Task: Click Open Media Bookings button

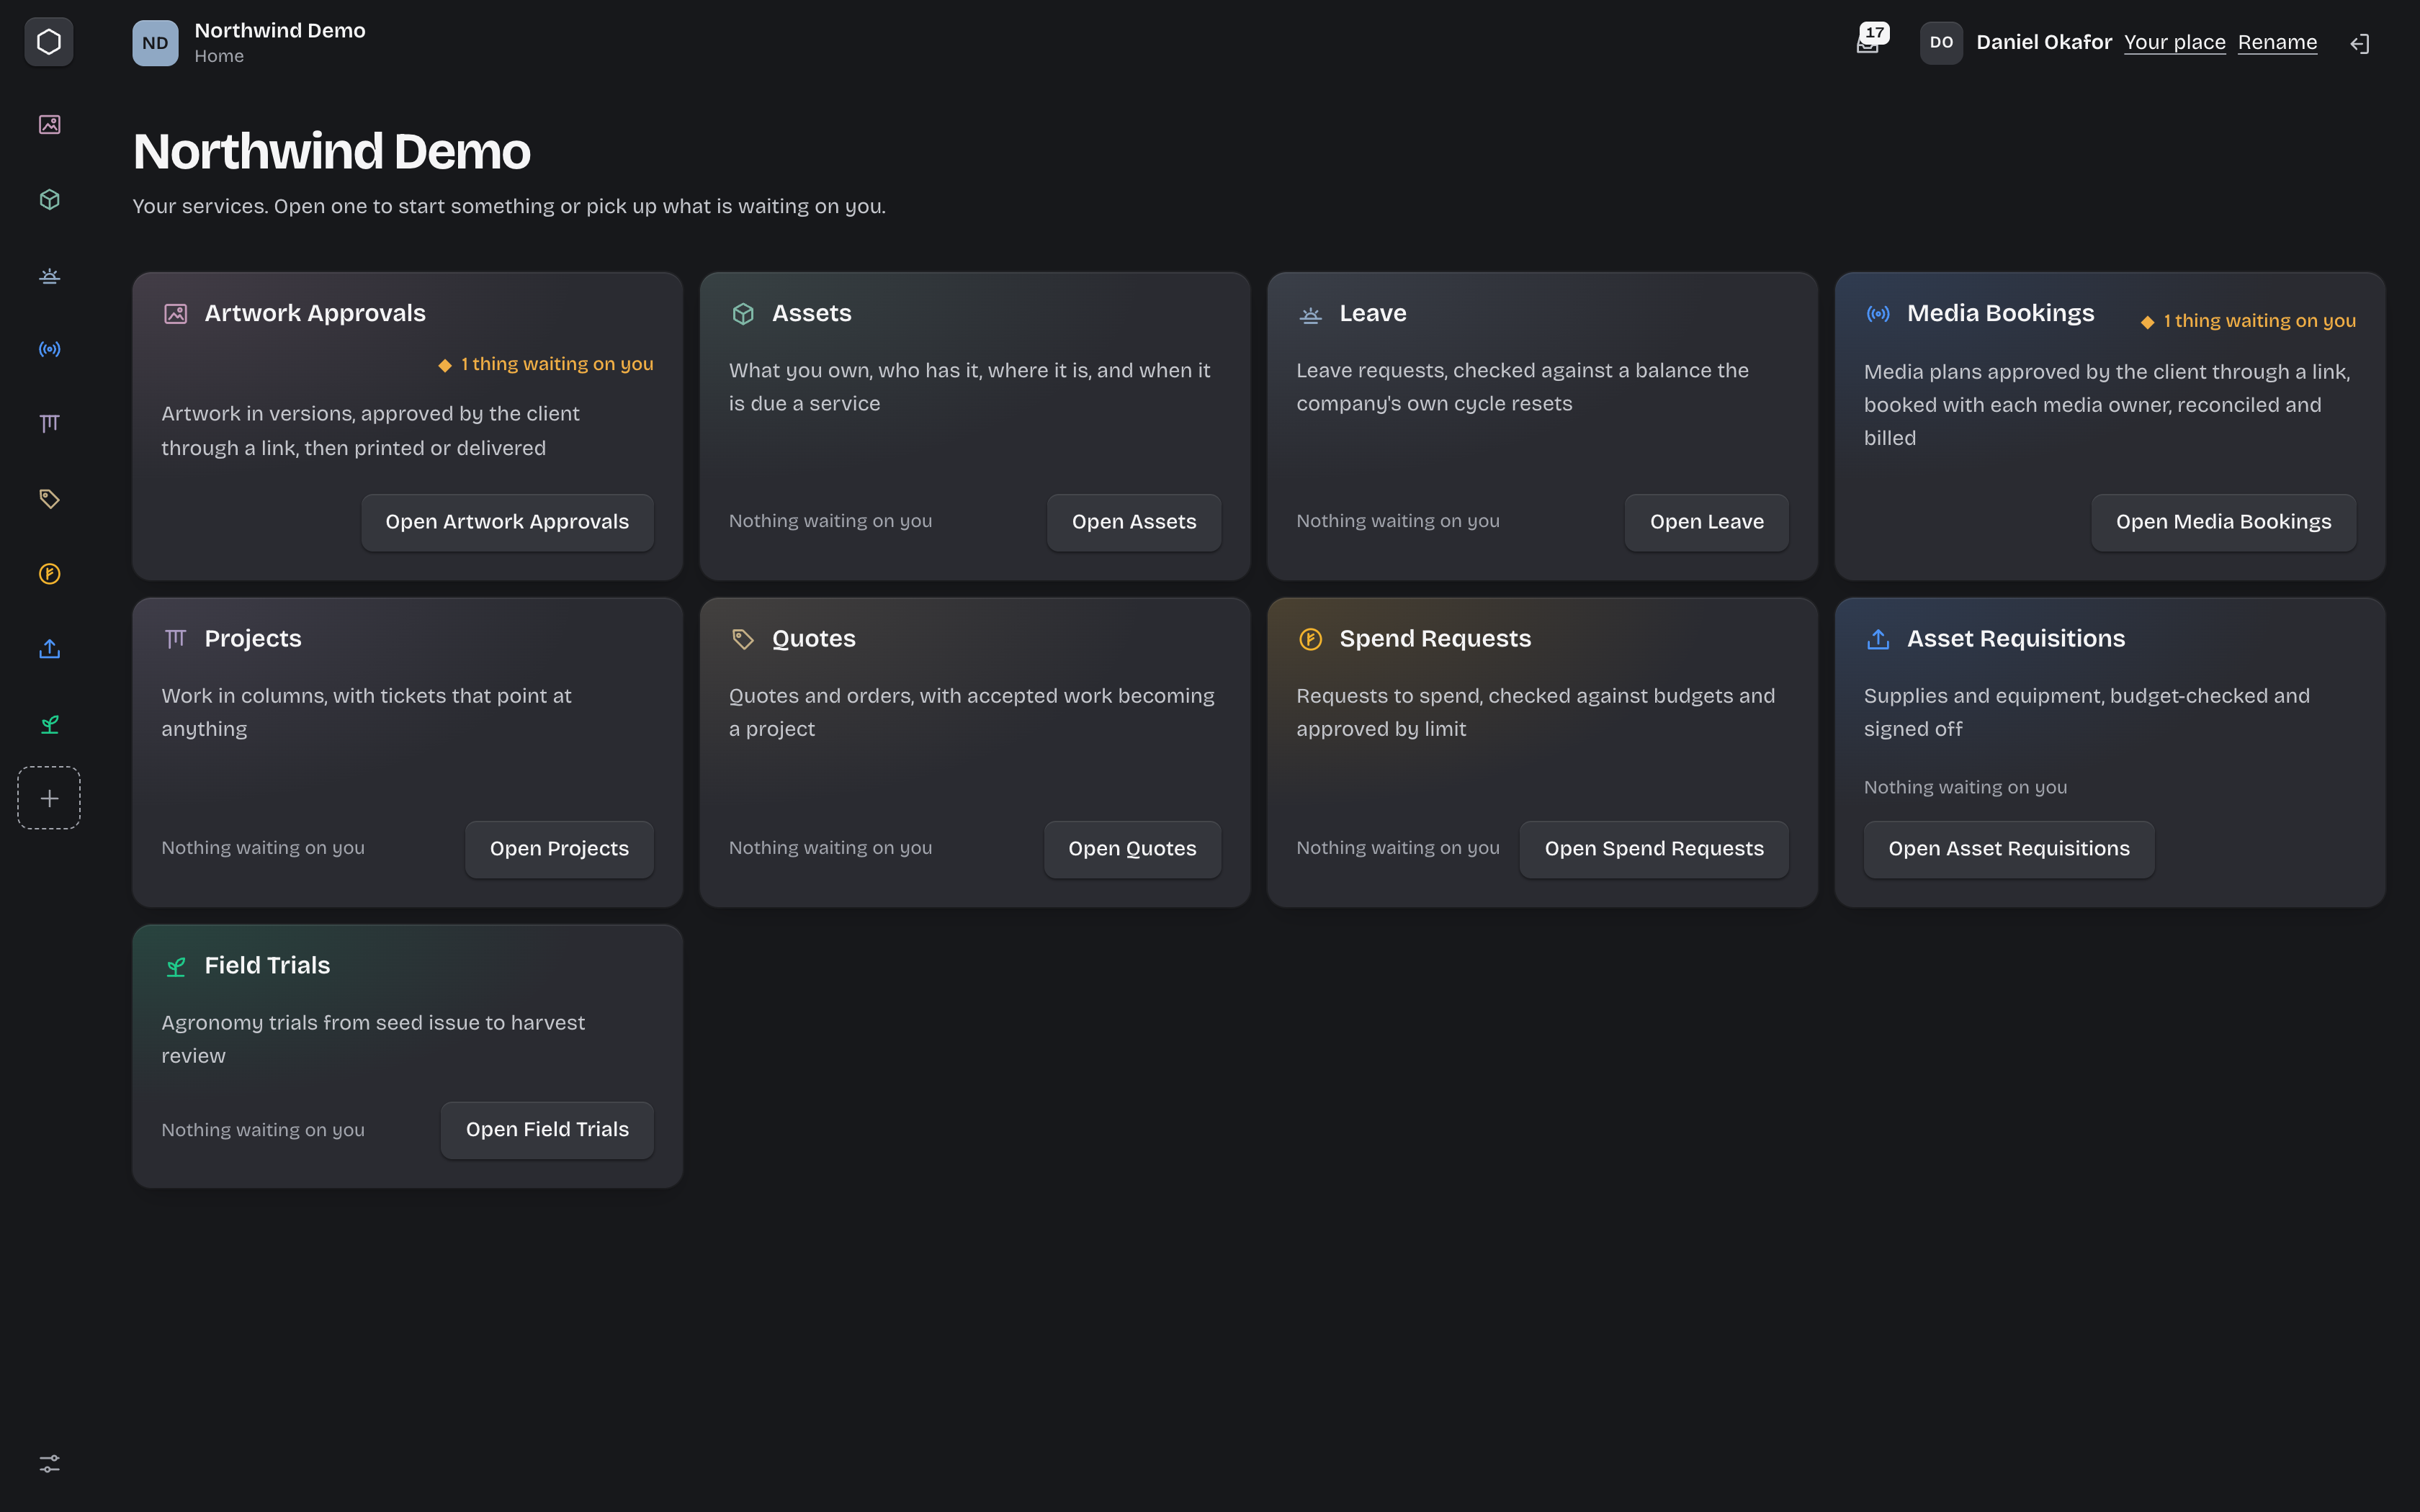Action: click(2223, 522)
